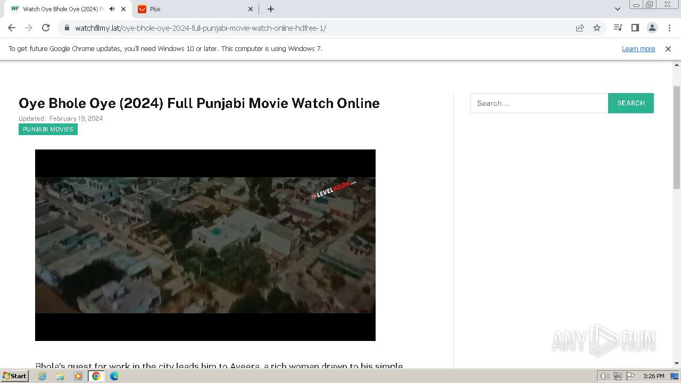Click the Oye Bhole Oye movie title
The height and width of the screenshot is (383, 681).
click(x=199, y=103)
